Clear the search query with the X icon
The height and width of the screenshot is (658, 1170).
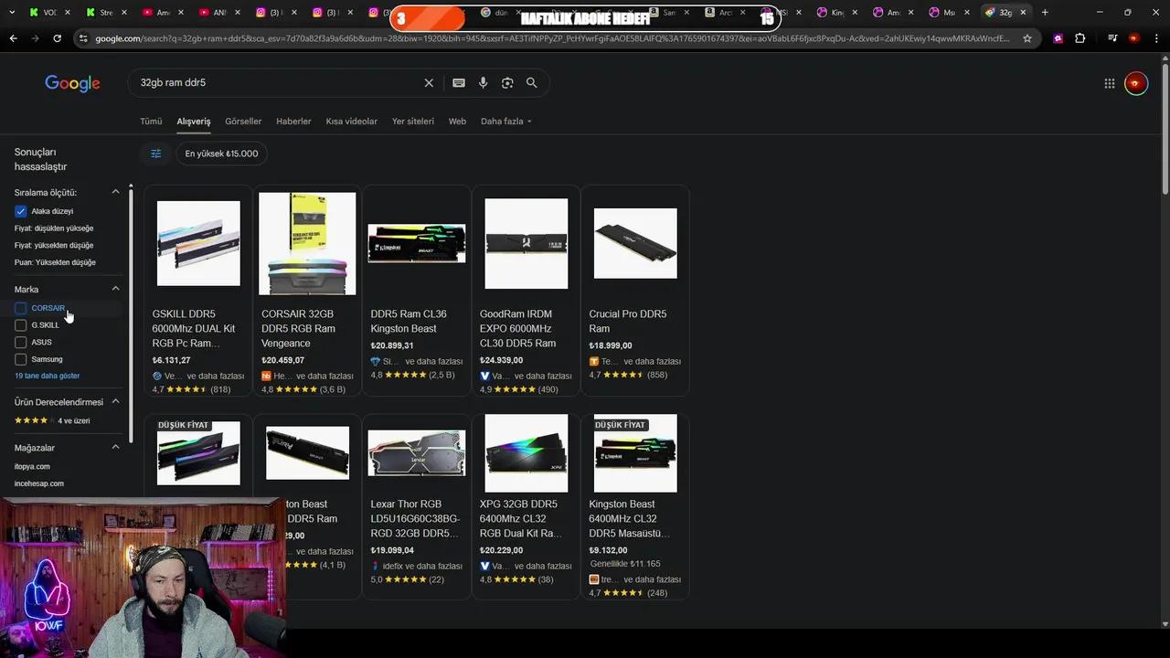click(429, 83)
